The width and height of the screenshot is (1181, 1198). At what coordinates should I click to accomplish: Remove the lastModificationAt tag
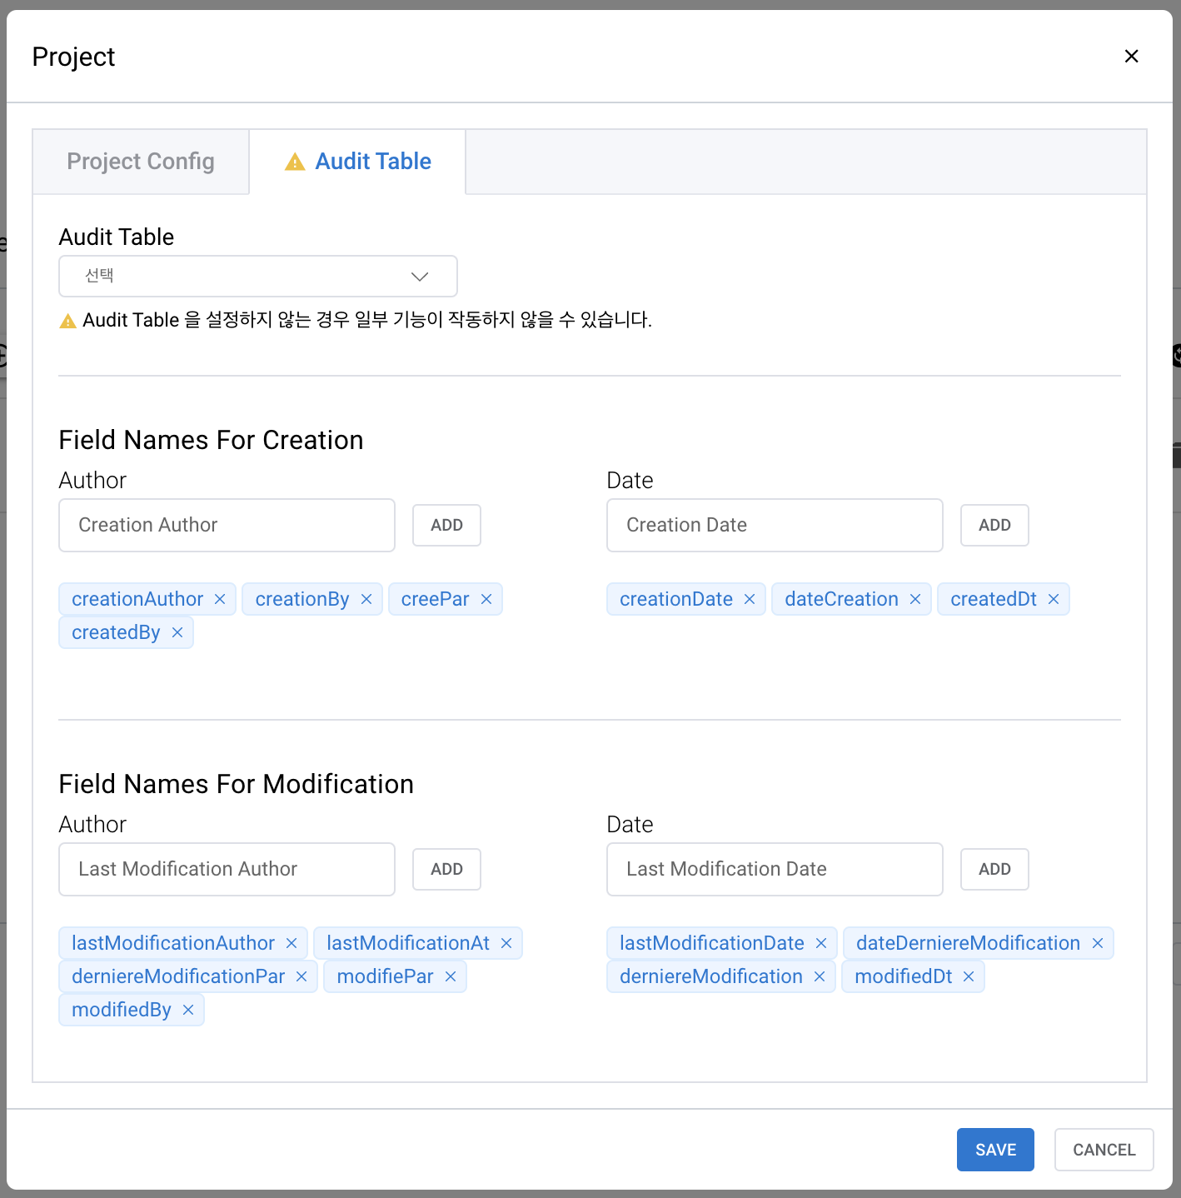506,943
